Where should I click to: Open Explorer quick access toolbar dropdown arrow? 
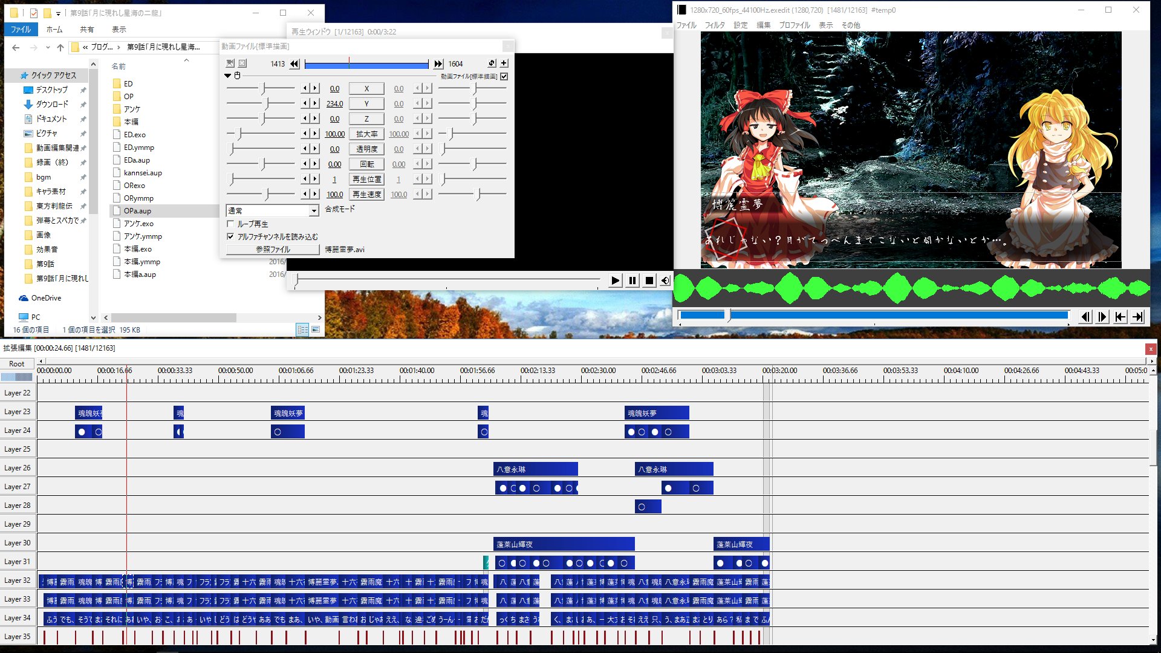[x=58, y=13]
